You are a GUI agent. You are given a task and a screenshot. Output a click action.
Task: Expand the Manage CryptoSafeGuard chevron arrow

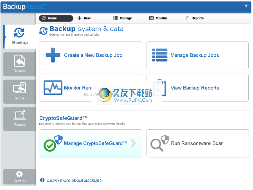[134, 143]
